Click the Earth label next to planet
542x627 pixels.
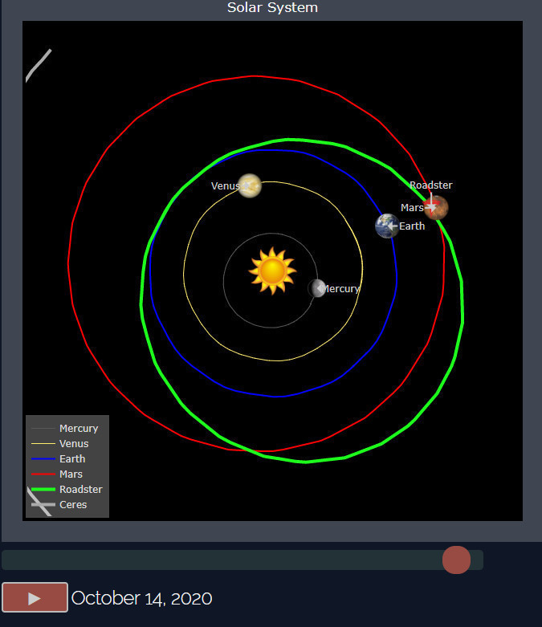tap(412, 226)
